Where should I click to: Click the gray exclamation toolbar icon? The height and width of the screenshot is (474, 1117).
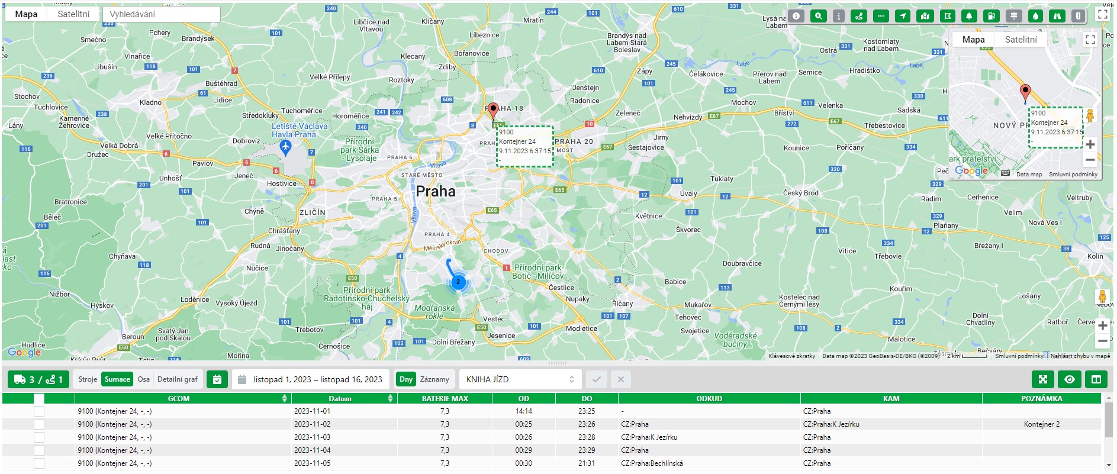[1078, 16]
